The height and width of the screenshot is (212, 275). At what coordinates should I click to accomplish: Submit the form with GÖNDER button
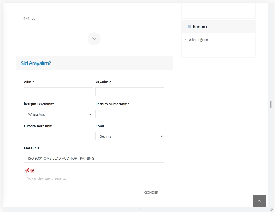click(x=151, y=193)
